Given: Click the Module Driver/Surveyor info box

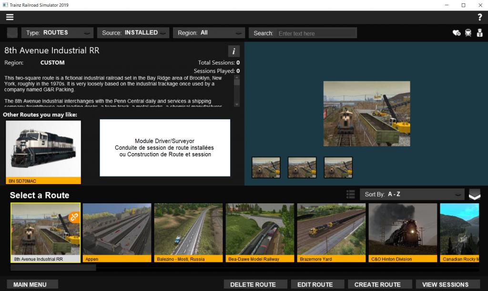Looking at the screenshot, I should point(165,148).
